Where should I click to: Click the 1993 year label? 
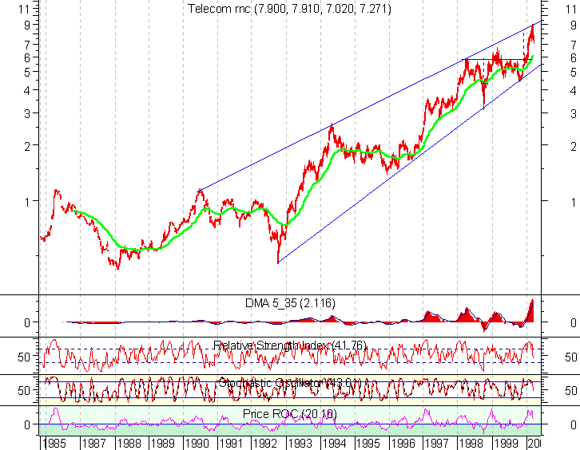click(300, 443)
